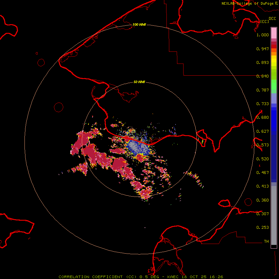Click the 100 NMI range ring label
The height and width of the screenshot is (279, 279).
[x=139, y=24]
